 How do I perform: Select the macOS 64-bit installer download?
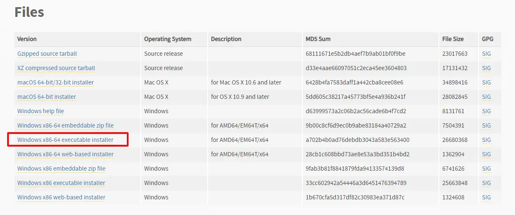click(x=47, y=97)
